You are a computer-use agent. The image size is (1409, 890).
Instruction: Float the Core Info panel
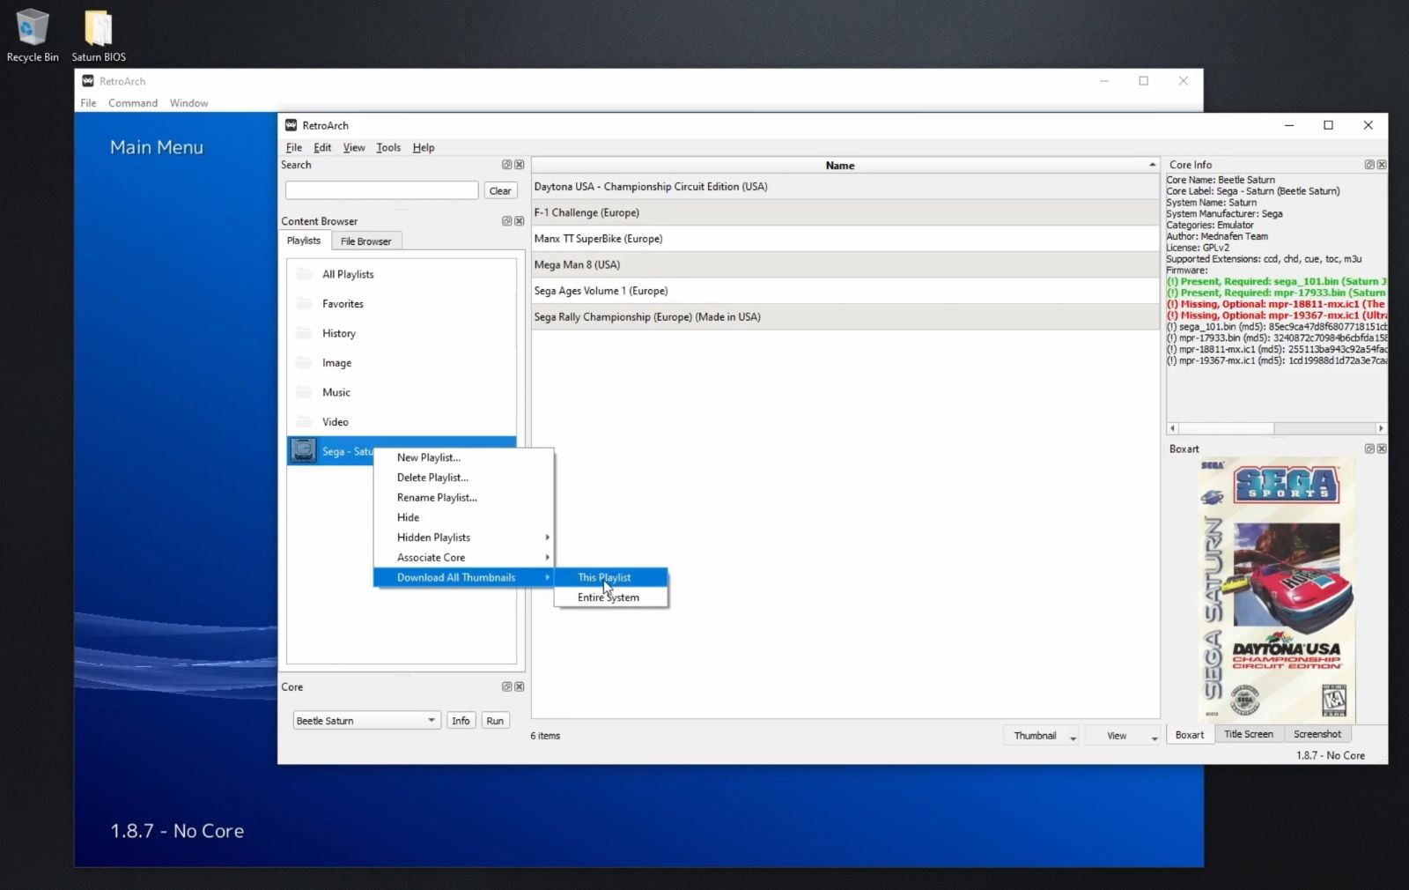1369,165
